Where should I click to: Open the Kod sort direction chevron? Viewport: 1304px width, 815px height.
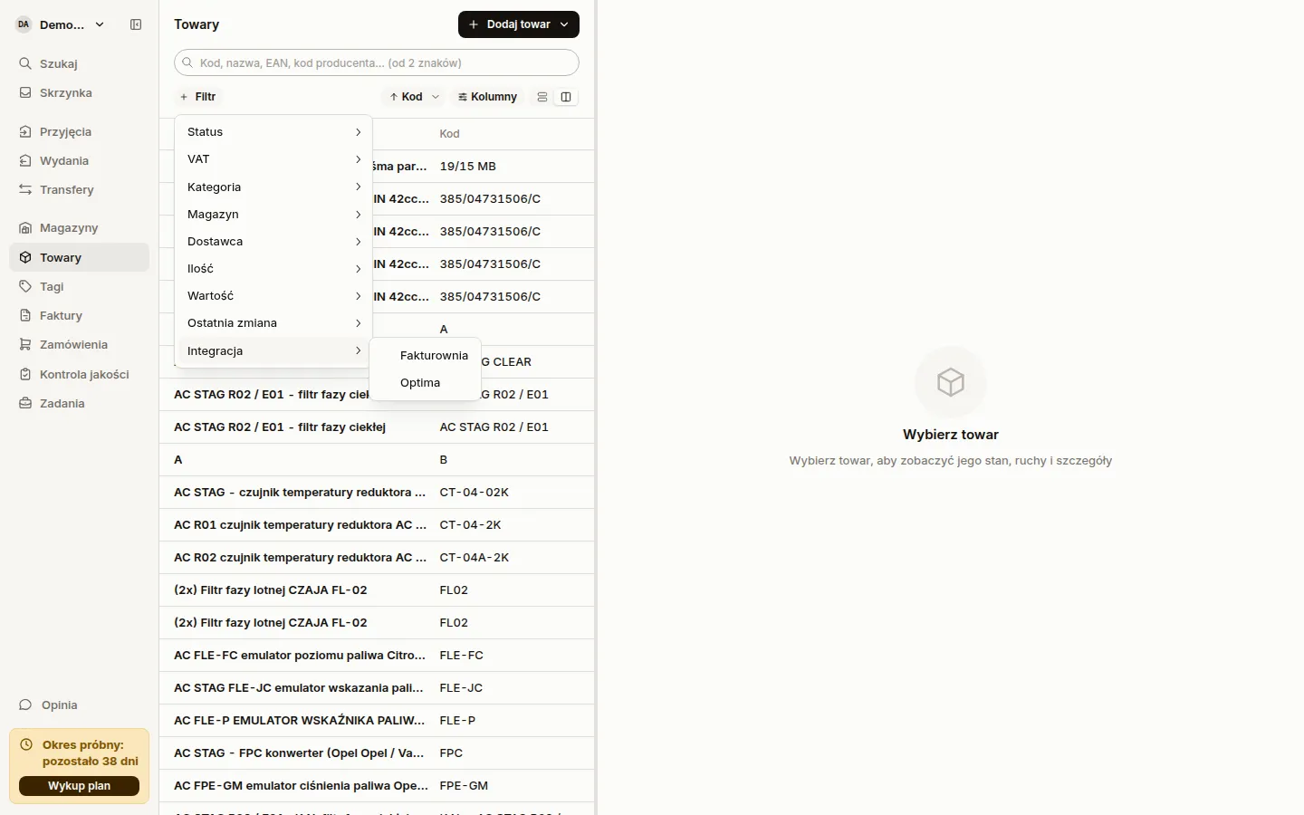(x=436, y=97)
